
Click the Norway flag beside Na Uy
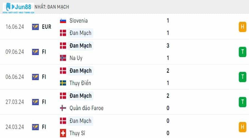pyautogui.click(x=63, y=58)
